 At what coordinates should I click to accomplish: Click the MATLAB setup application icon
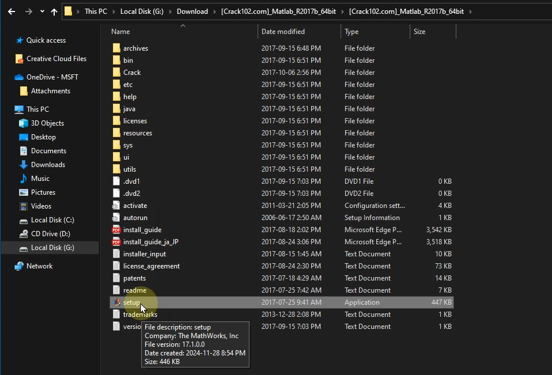116,302
